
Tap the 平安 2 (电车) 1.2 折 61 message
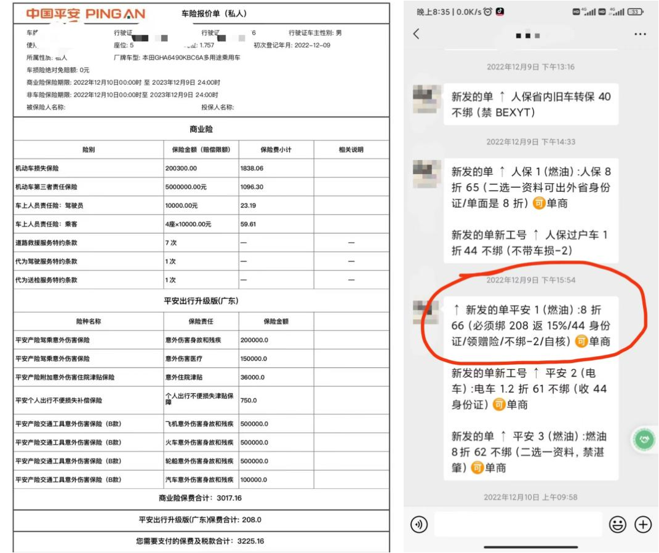529,389
